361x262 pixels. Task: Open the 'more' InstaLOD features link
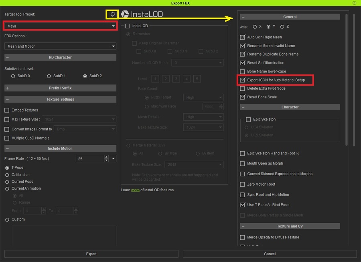(x=135, y=190)
